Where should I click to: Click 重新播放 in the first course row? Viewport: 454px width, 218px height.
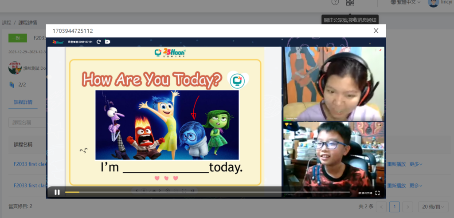click(x=396, y=164)
